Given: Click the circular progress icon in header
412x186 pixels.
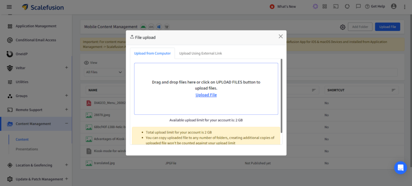Looking at the screenshot, I should [347, 6].
